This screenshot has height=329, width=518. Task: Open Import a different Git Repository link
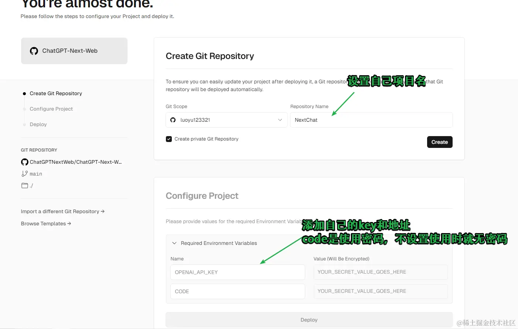(63, 211)
